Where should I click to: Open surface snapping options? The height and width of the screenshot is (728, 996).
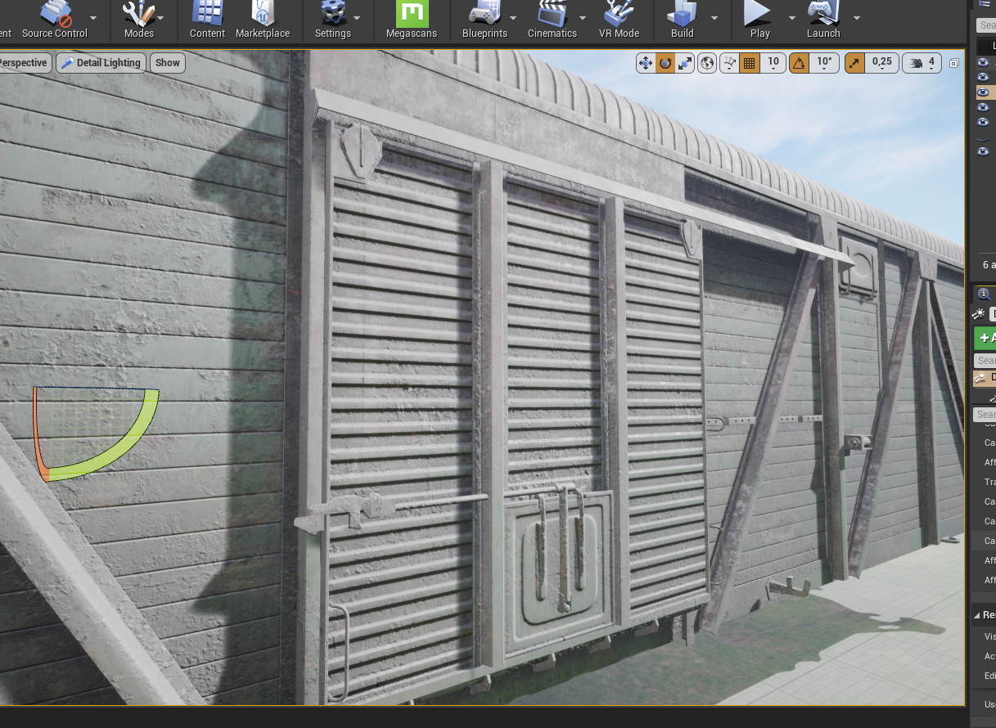click(729, 63)
